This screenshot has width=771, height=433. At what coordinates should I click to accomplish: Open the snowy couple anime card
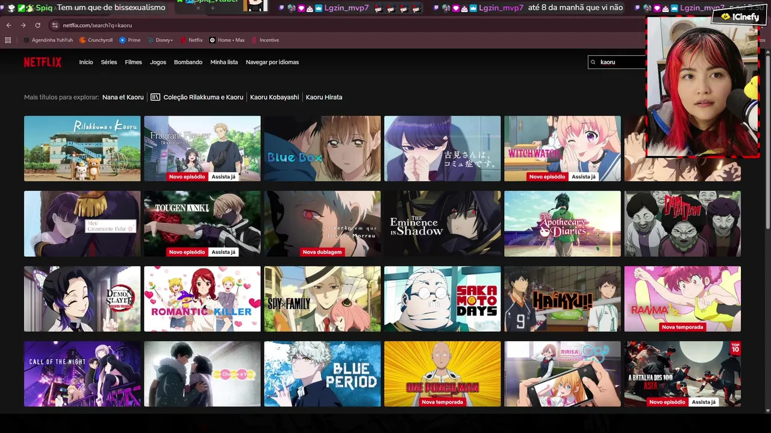click(202, 374)
